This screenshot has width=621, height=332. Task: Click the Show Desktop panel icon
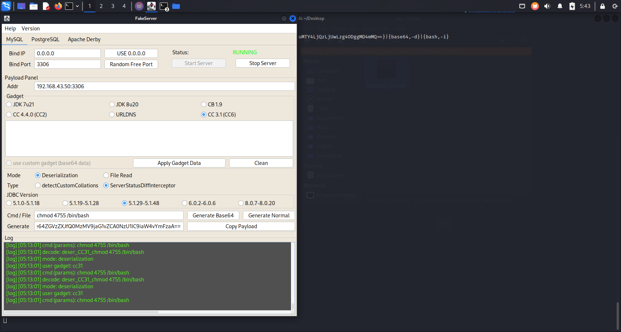click(21, 6)
